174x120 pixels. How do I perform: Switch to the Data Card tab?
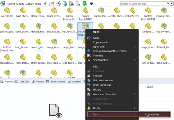(x=22, y=82)
